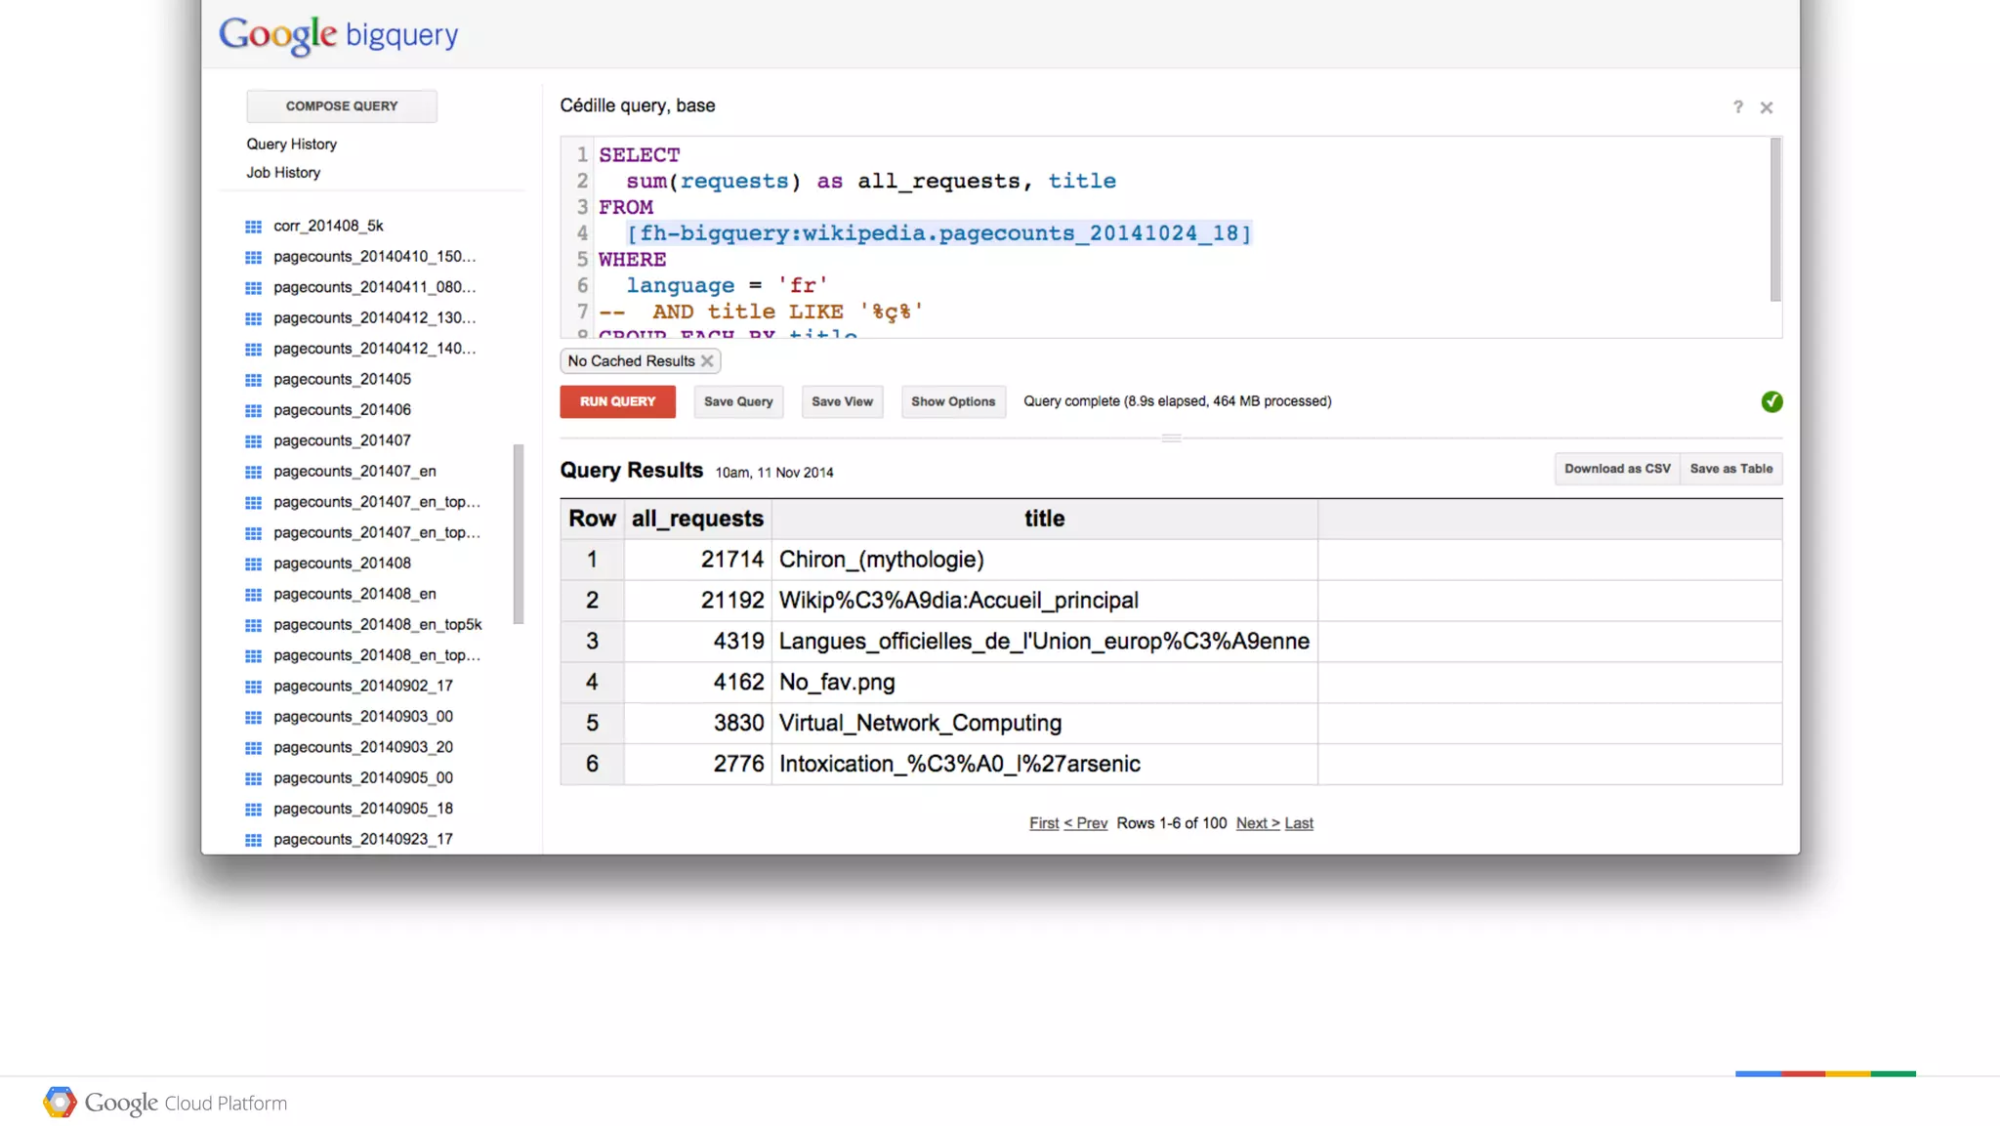Click the Save Query button
Image resolution: width=2000 pixels, height=1126 pixels.
(x=737, y=402)
